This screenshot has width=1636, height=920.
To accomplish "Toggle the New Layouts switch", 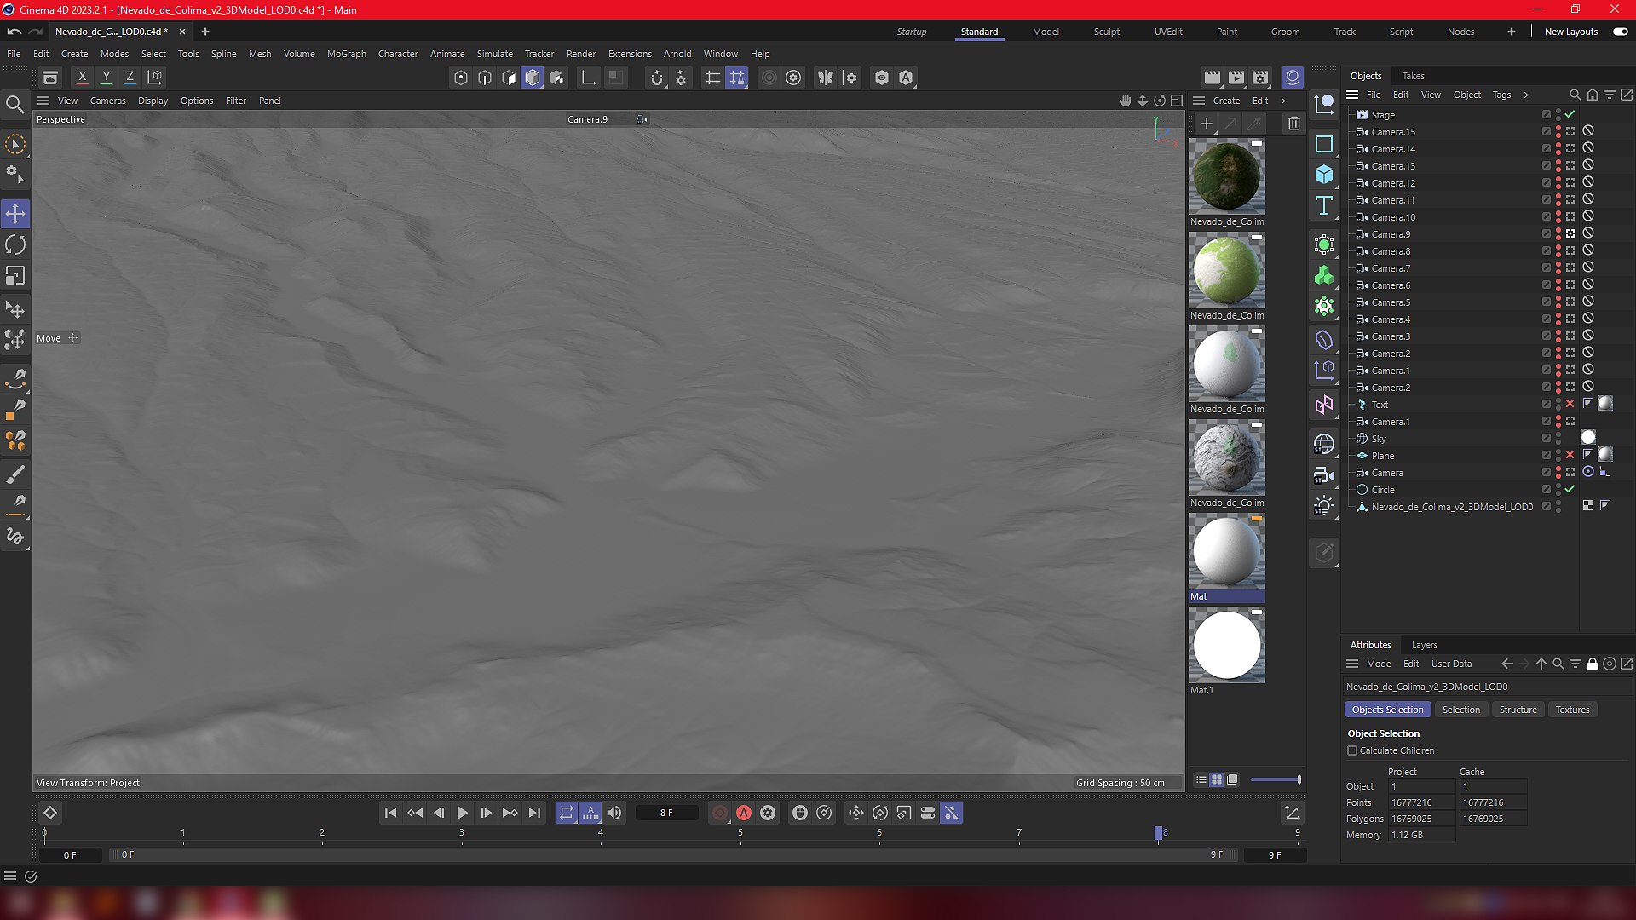I will click(x=1621, y=32).
